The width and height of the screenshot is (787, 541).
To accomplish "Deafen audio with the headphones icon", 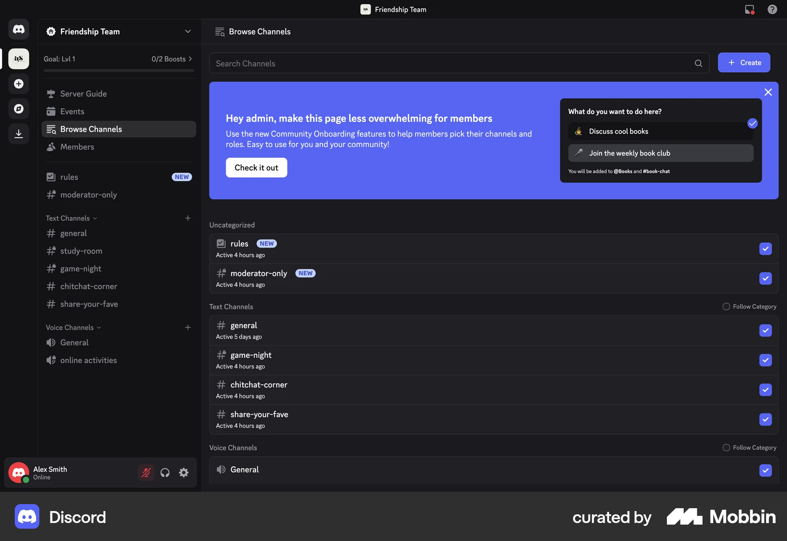I will pyautogui.click(x=165, y=473).
